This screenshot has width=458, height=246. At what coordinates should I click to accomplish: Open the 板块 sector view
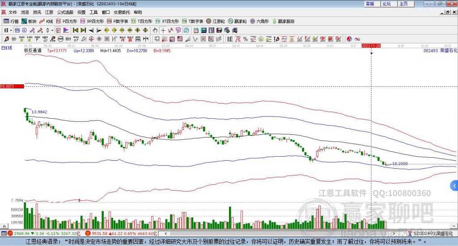click(29, 21)
